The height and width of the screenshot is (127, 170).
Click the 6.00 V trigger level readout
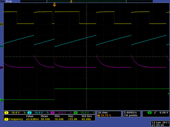(x=164, y=113)
